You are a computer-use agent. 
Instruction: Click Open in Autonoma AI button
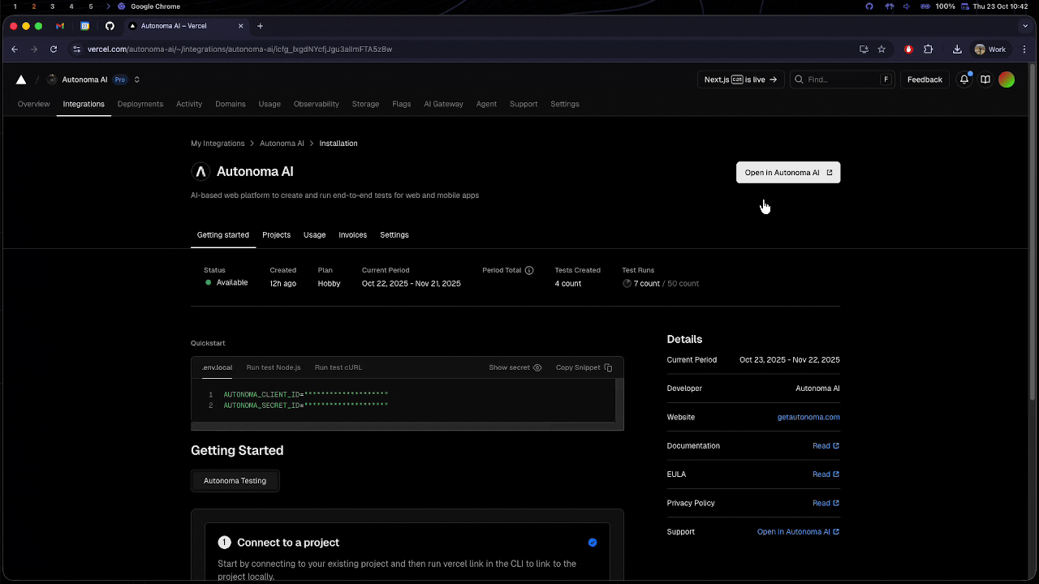(x=788, y=173)
